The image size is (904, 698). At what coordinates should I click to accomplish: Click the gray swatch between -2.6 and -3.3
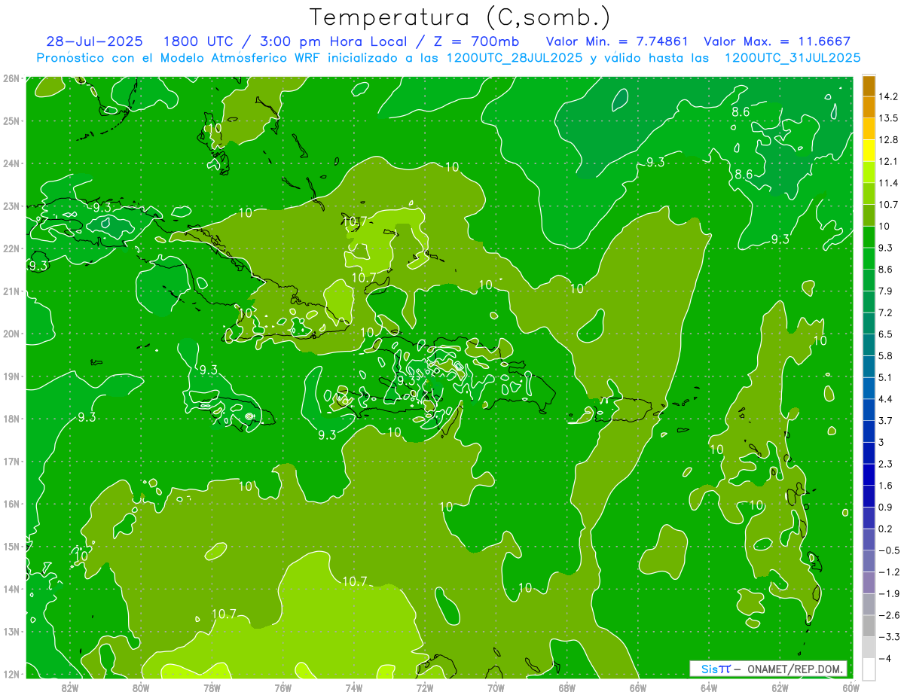coord(869,625)
